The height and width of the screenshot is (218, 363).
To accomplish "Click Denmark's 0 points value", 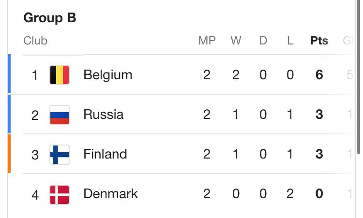I will 319,194.
